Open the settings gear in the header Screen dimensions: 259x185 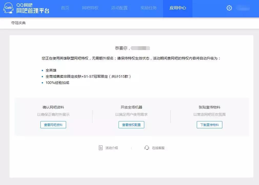click(x=229, y=8)
